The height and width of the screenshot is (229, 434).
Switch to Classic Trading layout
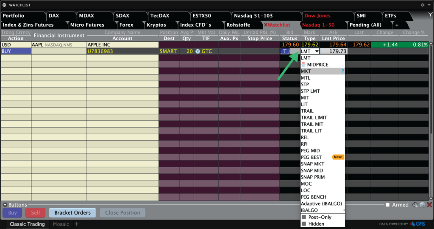(x=27, y=224)
